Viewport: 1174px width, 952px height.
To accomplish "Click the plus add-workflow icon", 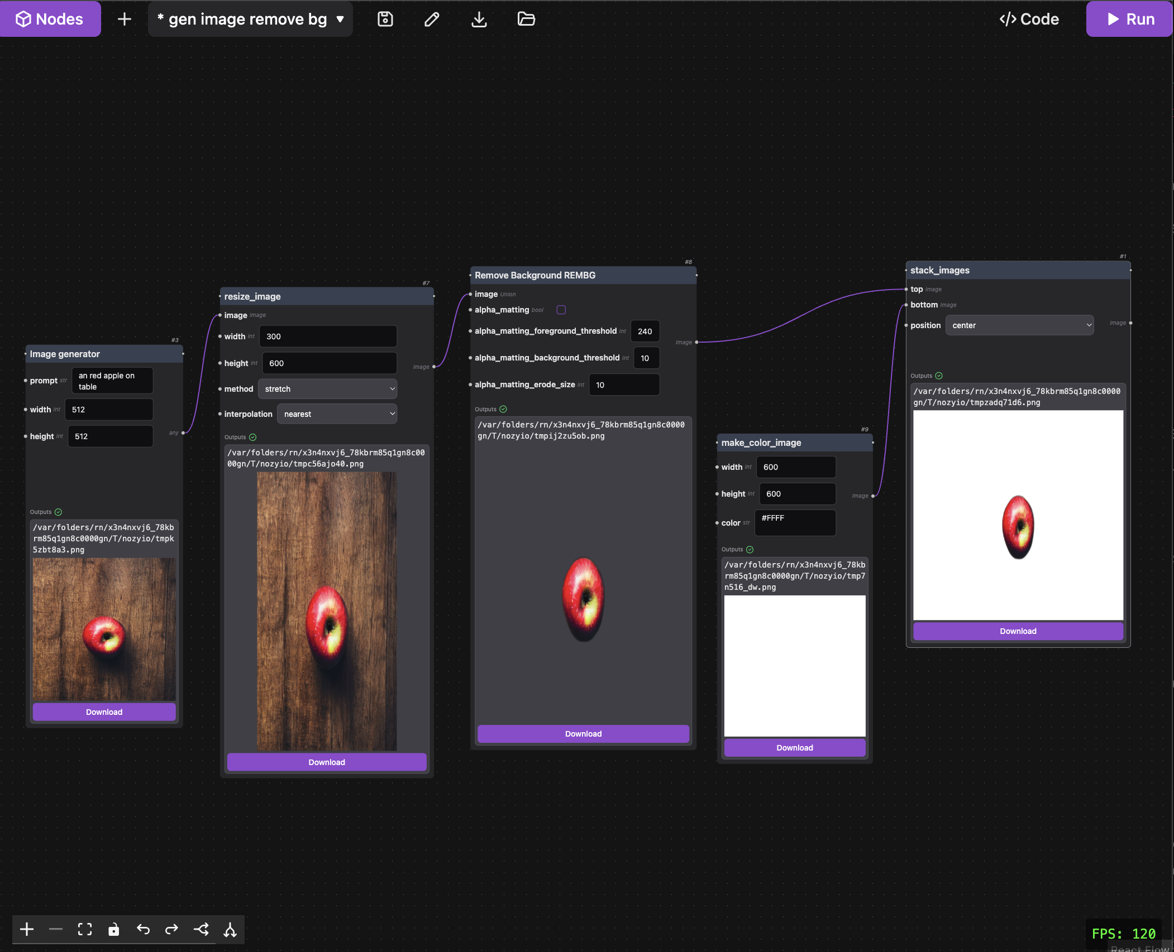I will (x=125, y=19).
